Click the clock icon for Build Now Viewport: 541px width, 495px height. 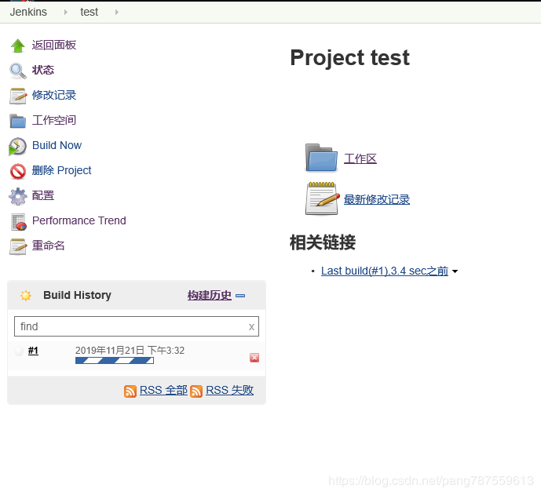(17, 146)
